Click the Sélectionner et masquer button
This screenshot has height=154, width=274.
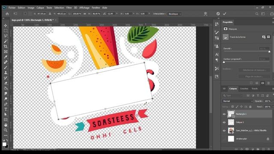click(254, 70)
